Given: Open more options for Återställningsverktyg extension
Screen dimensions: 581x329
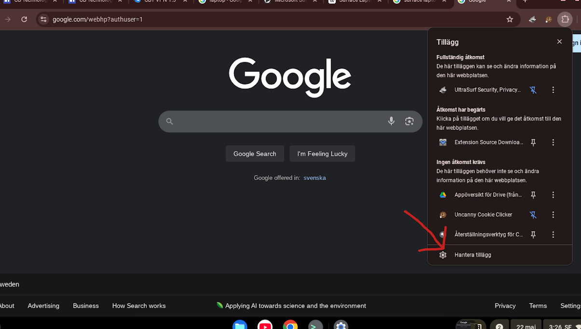Looking at the screenshot, I should coord(553,234).
